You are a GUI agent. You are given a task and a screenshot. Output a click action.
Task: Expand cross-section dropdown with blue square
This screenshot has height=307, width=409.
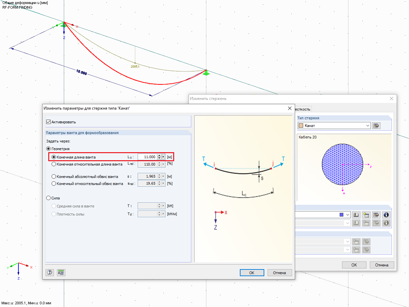coord(348,215)
